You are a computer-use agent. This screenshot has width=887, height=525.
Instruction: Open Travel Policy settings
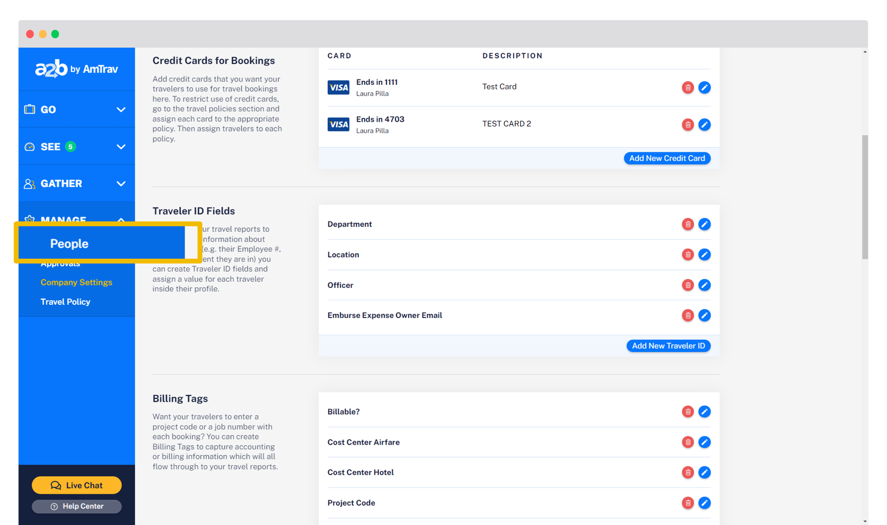point(65,302)
